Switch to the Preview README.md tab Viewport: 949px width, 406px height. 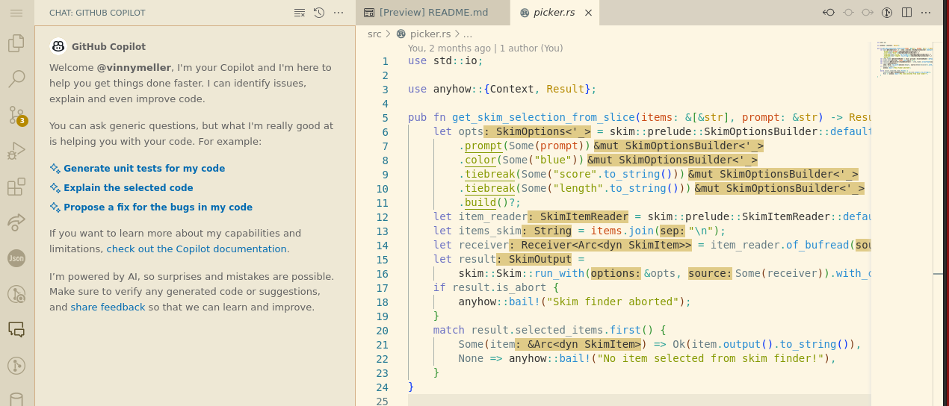[x=433, y=13]
